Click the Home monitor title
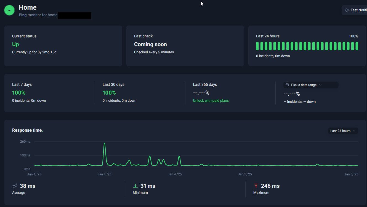 click(x=28, y=7)
